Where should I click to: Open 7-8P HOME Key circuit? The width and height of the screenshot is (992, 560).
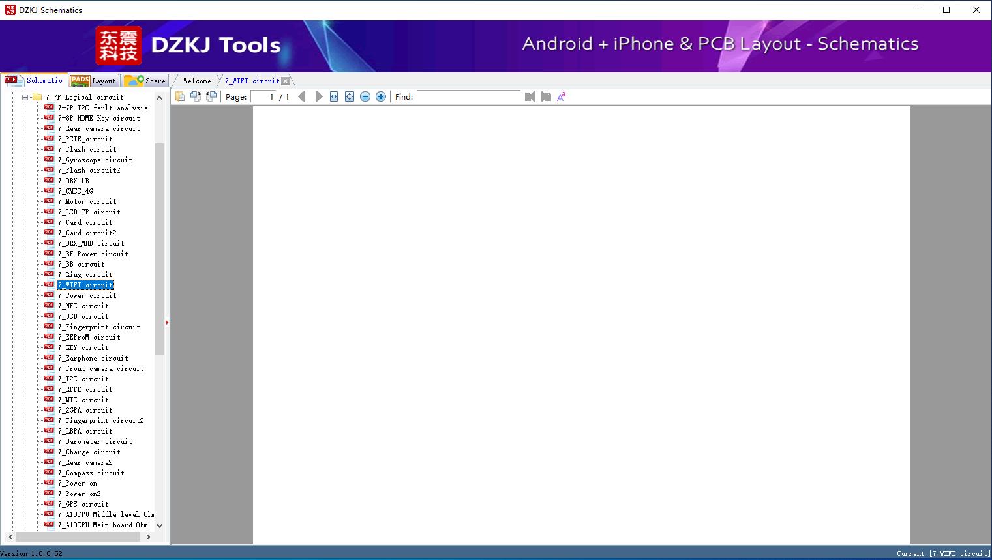[x=99, y=118]
